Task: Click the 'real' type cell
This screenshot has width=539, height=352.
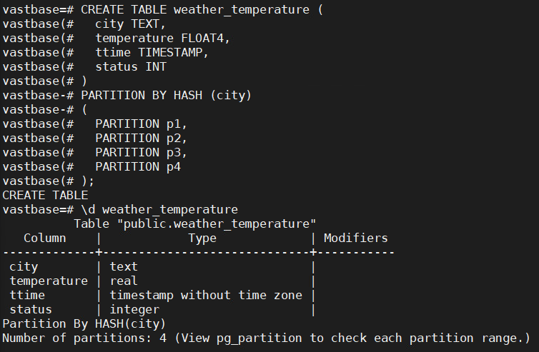Action: click(124, 281)
